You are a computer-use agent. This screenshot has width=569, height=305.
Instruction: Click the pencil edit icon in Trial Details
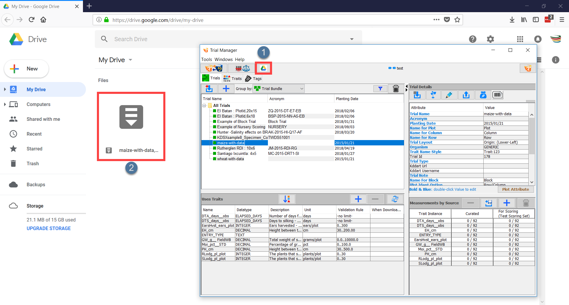[449, 95]
